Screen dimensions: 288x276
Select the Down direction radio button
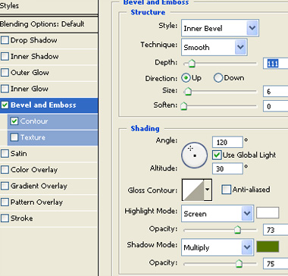click(218, 78)
